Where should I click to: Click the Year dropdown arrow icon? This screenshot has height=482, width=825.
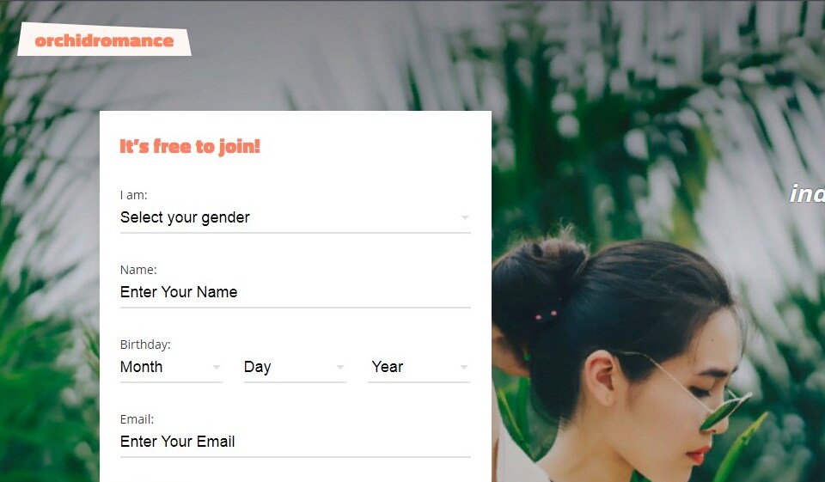[464, 367]
